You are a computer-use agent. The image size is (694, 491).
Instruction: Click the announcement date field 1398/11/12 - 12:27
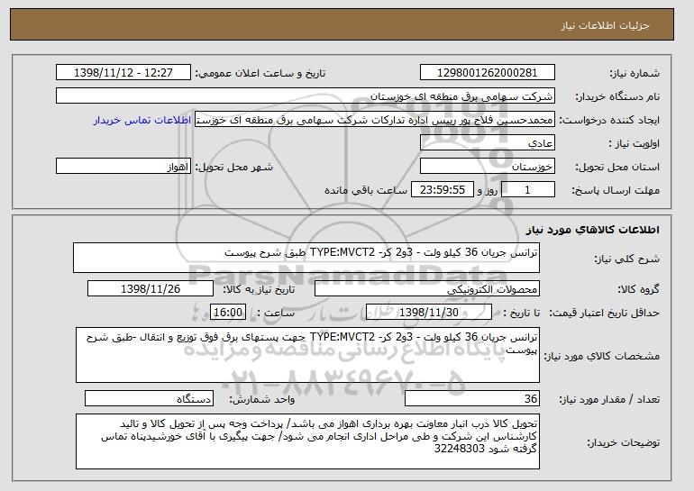click(x=123, y=73)
